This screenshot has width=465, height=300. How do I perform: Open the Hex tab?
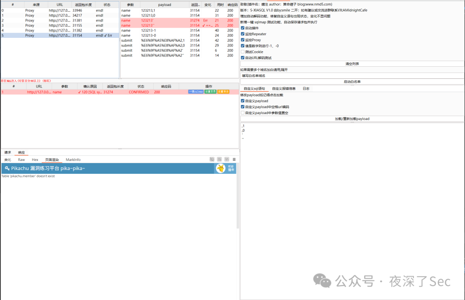[x=35, y=159]
